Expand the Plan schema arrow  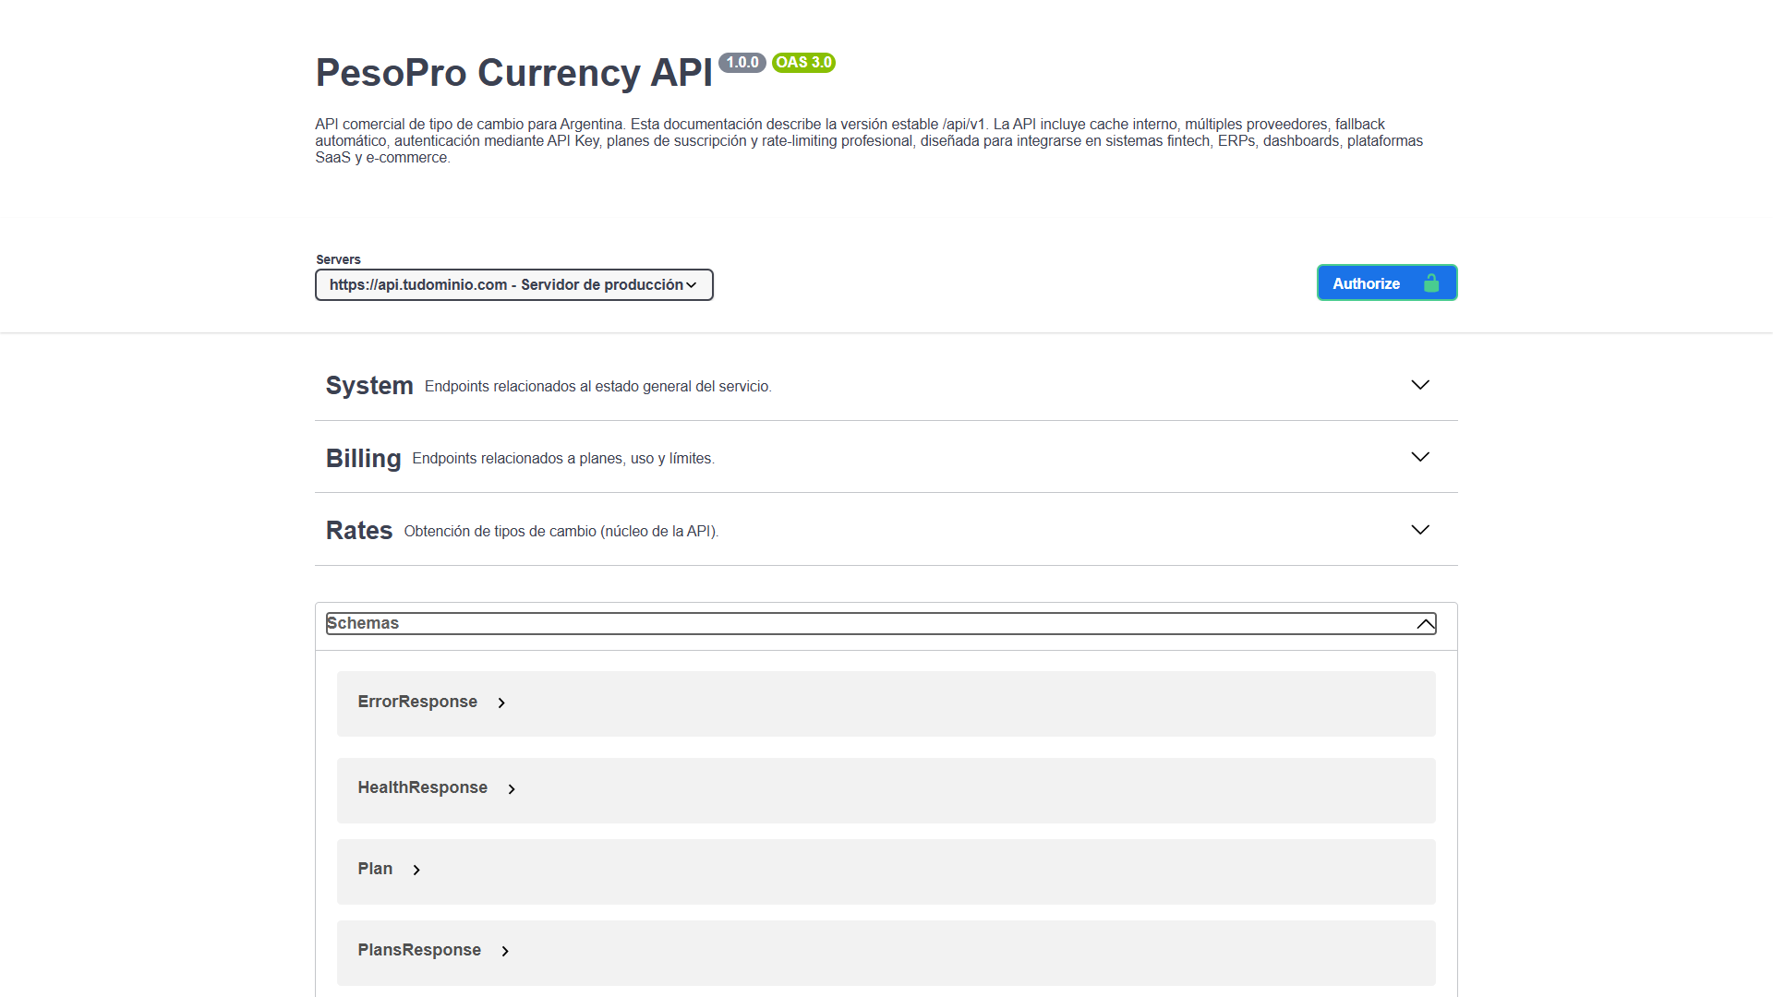pyautogui.click(x=416, y=870)
